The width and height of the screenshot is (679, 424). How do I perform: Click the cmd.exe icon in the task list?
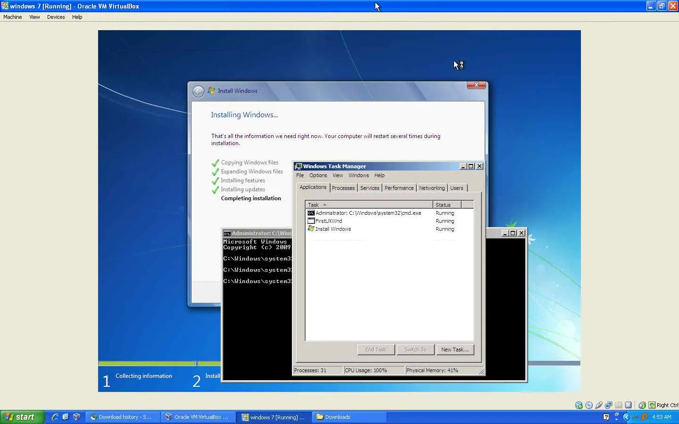coord(311,213)
